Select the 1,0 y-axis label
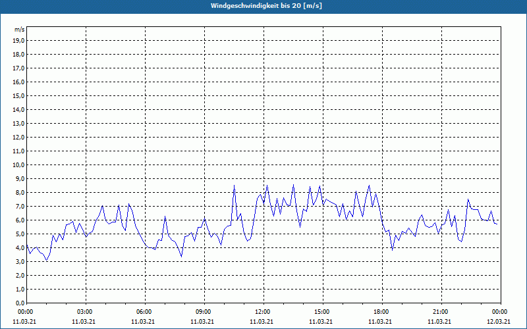The image size is (527, 329). coord(20,290)
